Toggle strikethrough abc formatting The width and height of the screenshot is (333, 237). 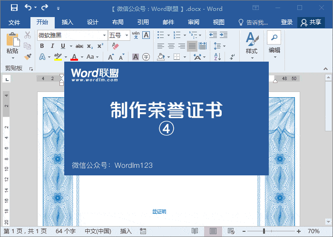coord(79,46)
